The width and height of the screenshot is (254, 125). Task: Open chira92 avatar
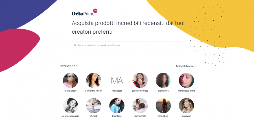coord(94,105)
